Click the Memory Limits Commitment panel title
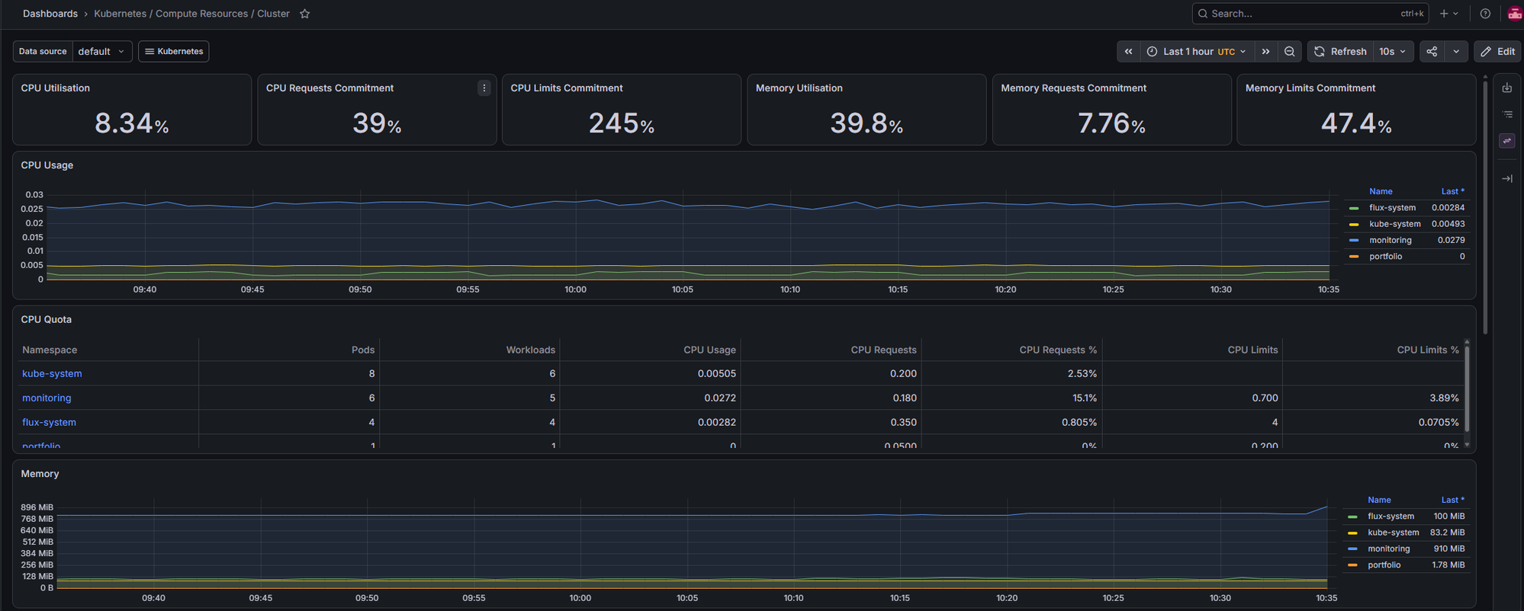 tap(1310, 88)
